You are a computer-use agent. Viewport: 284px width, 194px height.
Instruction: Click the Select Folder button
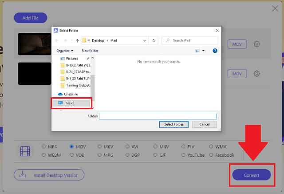point(174,124)
